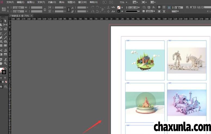The image size is (211, 134).
Task: Close the 未命名-6 document tab
Action: coord(32,16)
